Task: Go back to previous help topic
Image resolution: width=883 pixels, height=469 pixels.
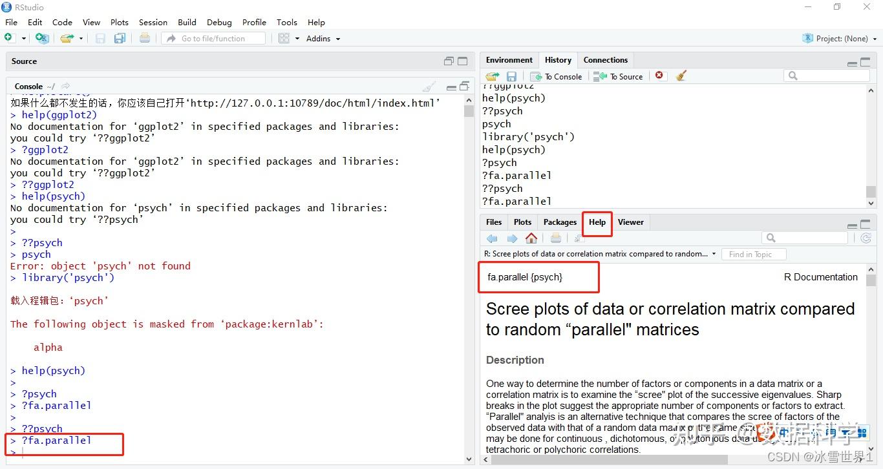Action: point(493,238)
